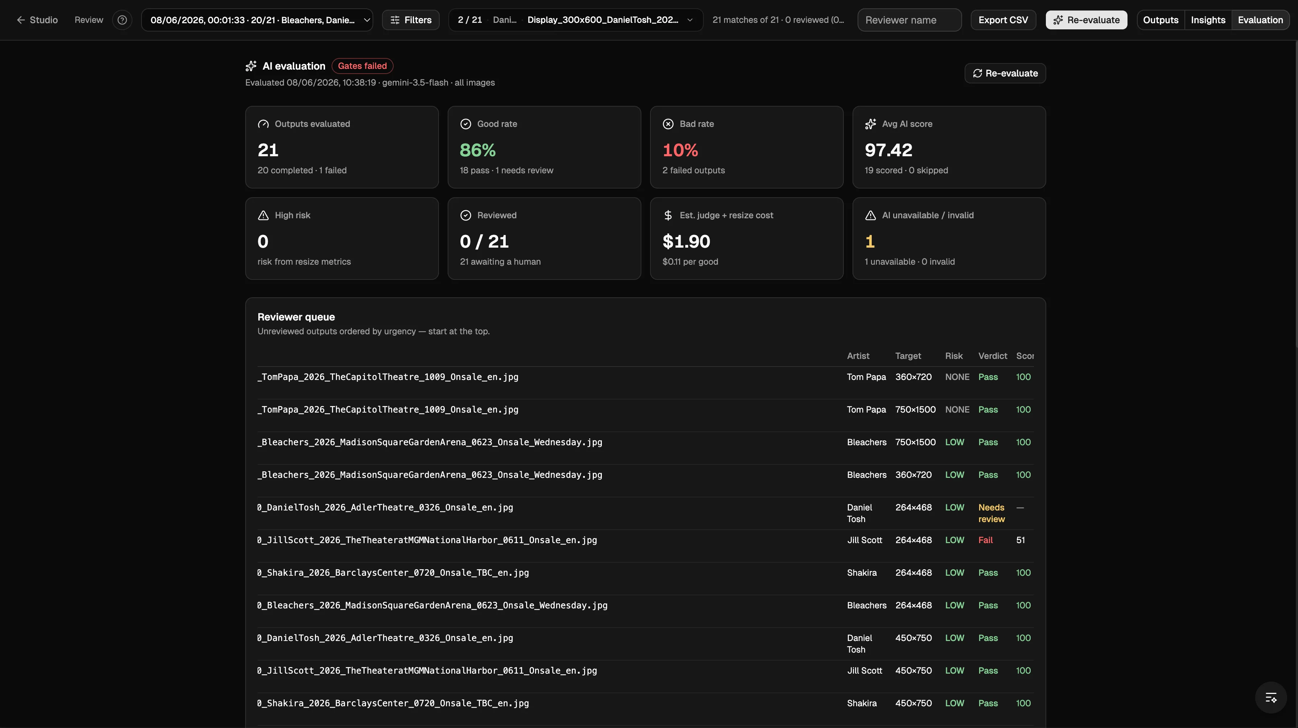The height and width of the screenshot is (728, 1298).
Task: Click Re-evaluate in the AI evaluation section
Action: pos(1005,73)
